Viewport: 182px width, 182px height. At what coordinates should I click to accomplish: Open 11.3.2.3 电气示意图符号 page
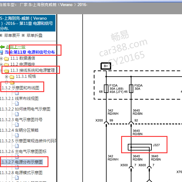pyautogui.click(x=21, y=120)
